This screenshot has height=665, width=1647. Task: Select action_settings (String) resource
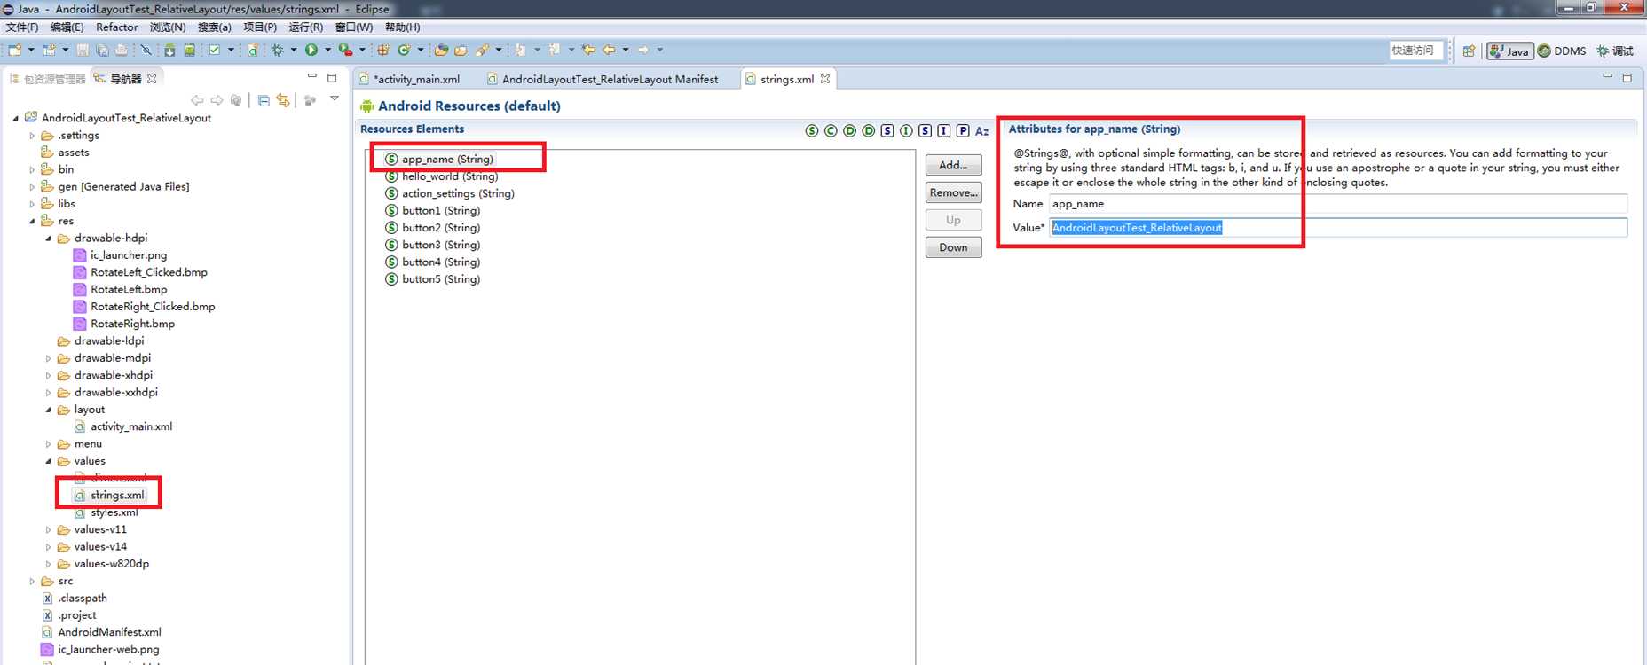(450, 193)
